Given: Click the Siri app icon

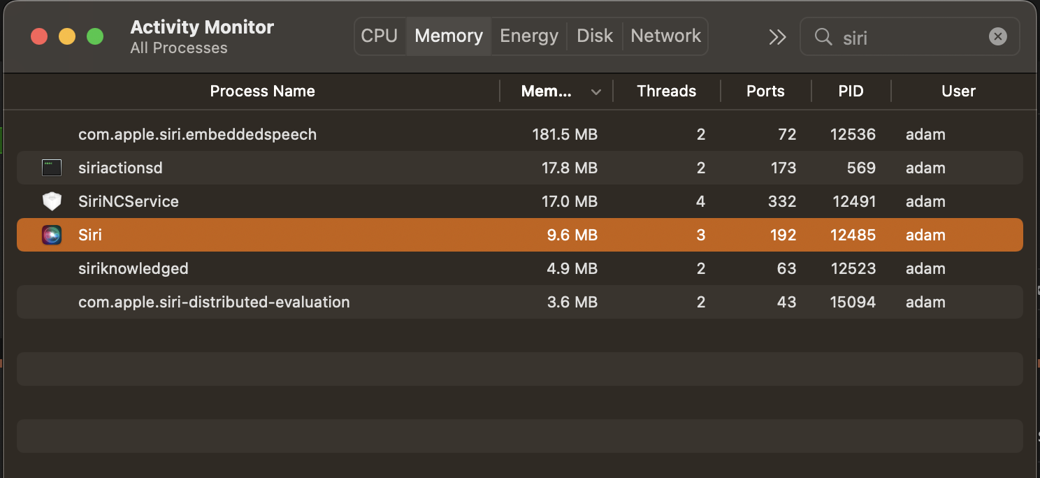Looking at the screenshot, I should pos(52,235).
